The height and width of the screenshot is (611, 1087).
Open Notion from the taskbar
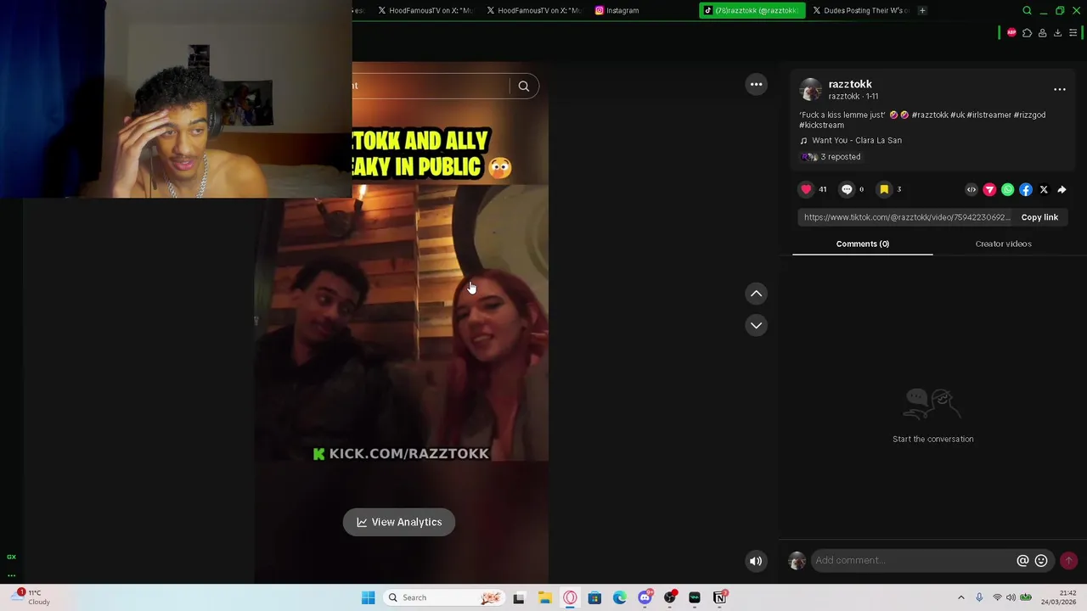point(720,597)
